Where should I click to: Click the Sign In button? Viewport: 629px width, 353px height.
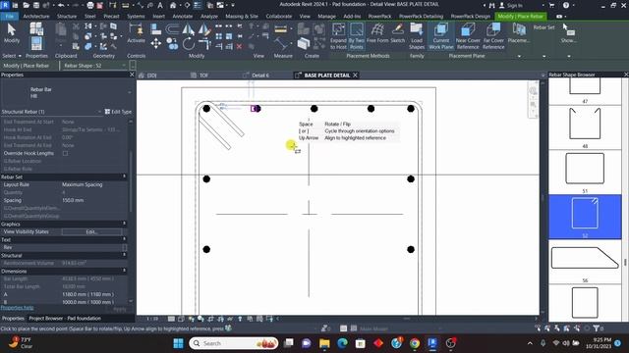pos(511,6)
